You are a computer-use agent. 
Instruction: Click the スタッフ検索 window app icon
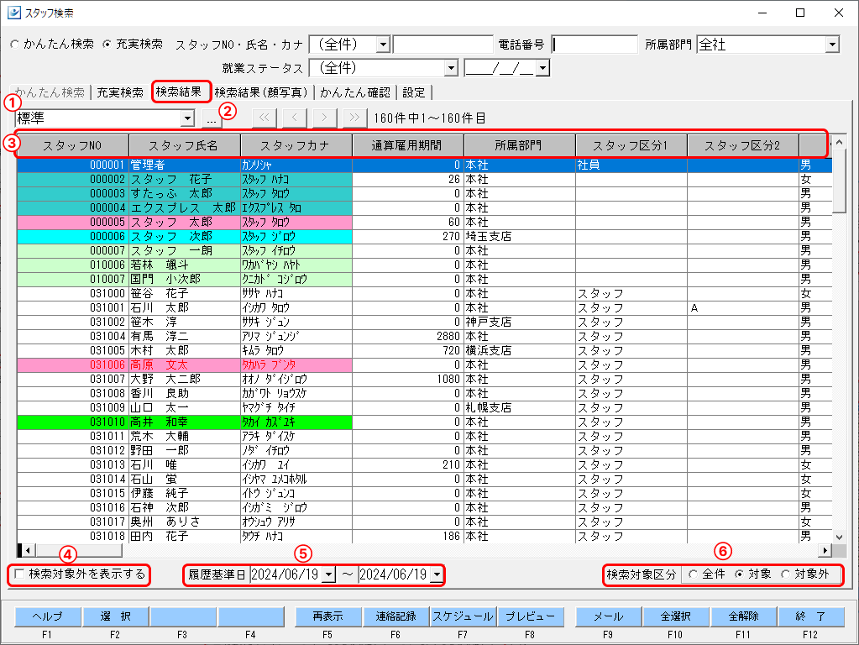(13, 12)
